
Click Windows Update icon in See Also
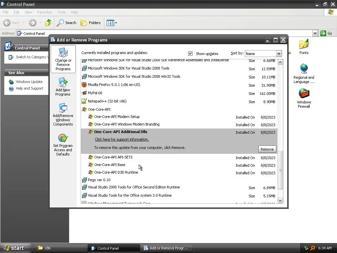11,82
